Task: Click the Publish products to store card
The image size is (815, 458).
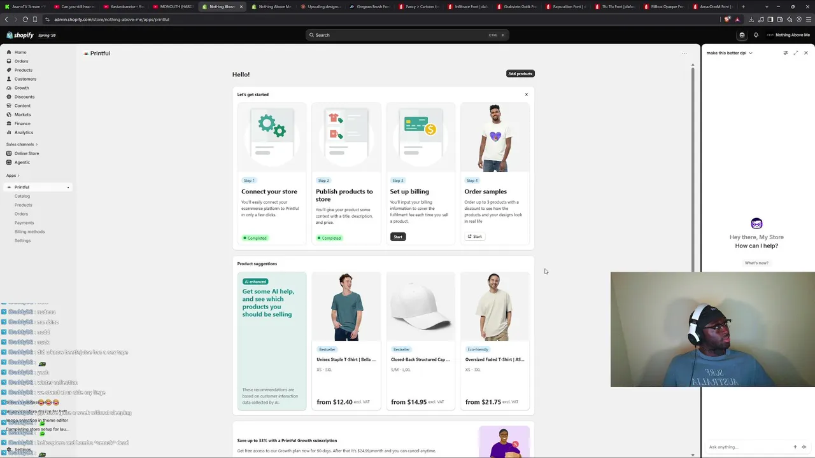Action: (346, 174)
